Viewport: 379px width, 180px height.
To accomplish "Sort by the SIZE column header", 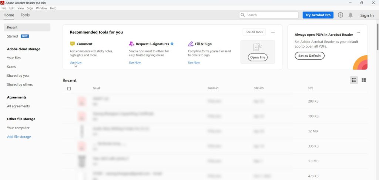I will coord(311,89).
